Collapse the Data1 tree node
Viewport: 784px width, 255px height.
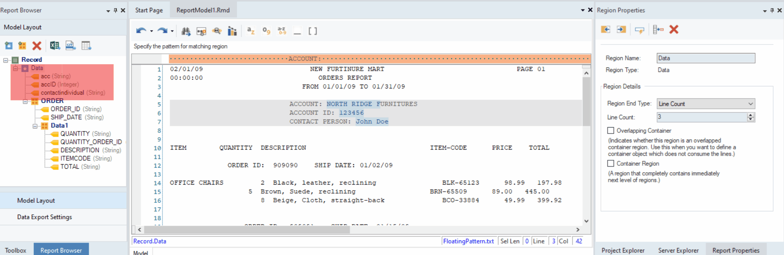[35, 126]
